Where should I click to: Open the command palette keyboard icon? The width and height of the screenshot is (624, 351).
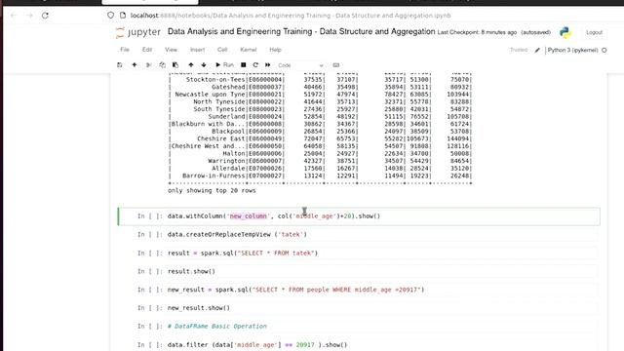coord(335,65)
